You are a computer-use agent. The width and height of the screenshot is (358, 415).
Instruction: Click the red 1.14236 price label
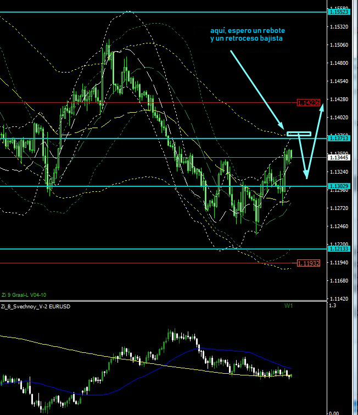307,102
